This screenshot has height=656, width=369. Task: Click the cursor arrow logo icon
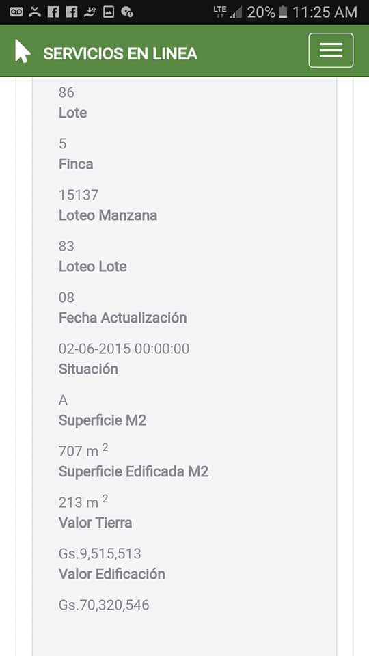(23, 51)
